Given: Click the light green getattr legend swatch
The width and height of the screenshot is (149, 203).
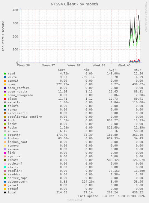Looking at the screenshot, I should [x=5, y=135].
